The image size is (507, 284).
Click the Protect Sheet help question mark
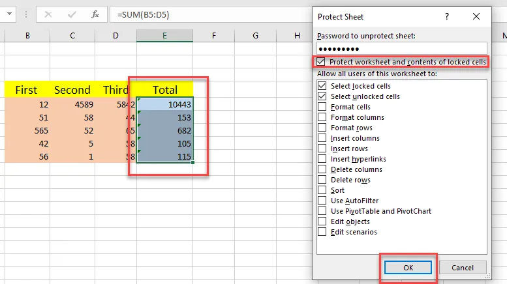tap(447, 16)
